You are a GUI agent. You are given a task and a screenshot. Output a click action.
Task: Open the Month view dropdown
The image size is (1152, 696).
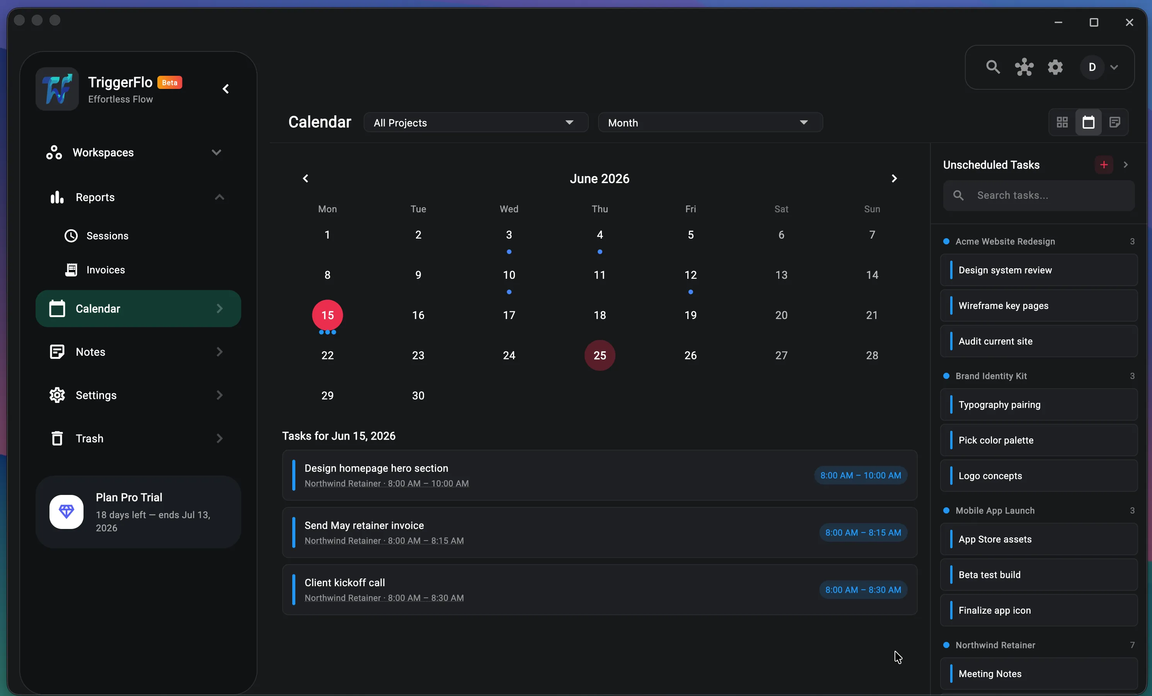710,123
